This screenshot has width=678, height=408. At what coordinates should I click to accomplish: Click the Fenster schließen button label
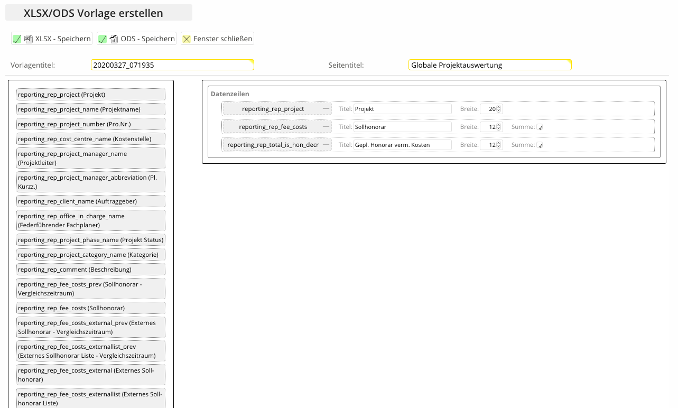tap(222, 39)
